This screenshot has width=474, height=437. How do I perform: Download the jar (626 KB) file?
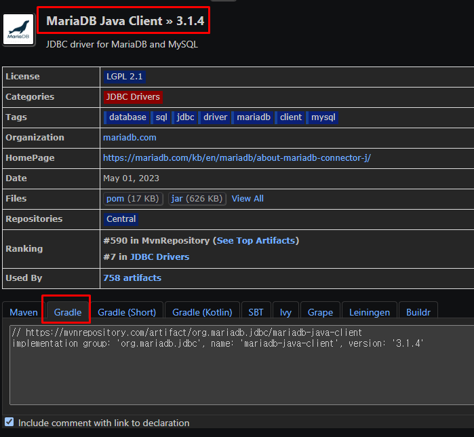coord(197,199)
